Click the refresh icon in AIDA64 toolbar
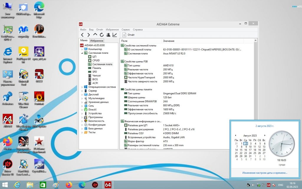 coord(102,35)
